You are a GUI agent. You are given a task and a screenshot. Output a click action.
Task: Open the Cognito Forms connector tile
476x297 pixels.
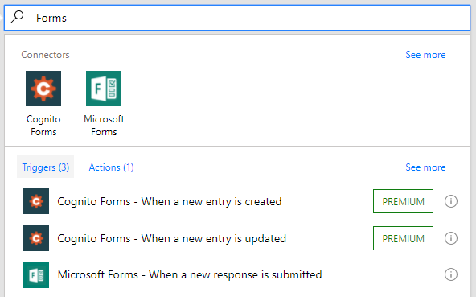pos(43,89)
